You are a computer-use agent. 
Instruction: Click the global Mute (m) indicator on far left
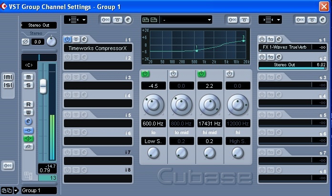(x=8, y=77)
